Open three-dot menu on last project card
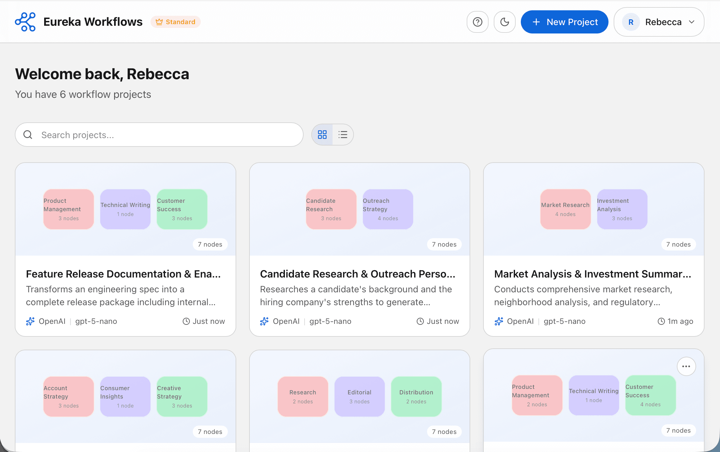The height and width of the screenshot is (452, 720). 686,366
